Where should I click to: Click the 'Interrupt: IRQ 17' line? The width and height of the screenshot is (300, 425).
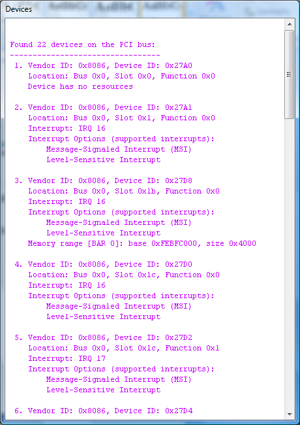coord(67,358)
